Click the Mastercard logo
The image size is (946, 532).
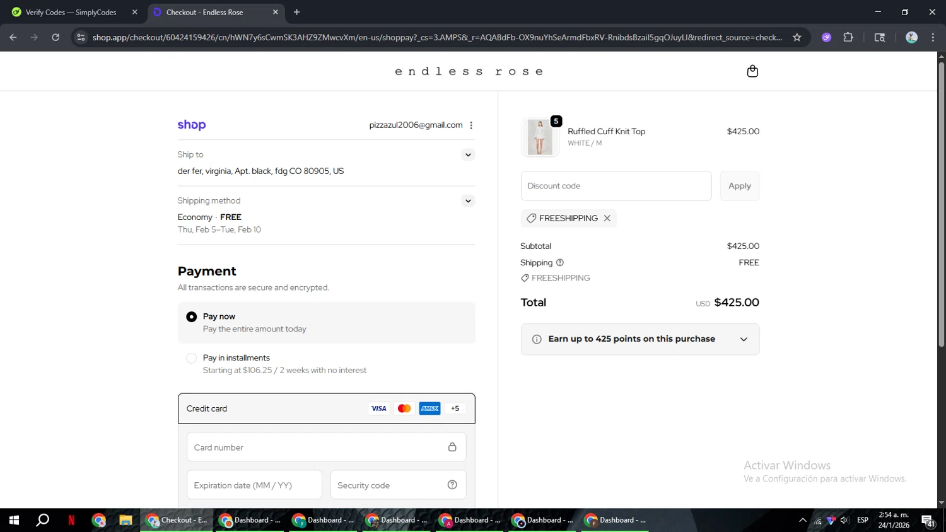tap(404, 408)
